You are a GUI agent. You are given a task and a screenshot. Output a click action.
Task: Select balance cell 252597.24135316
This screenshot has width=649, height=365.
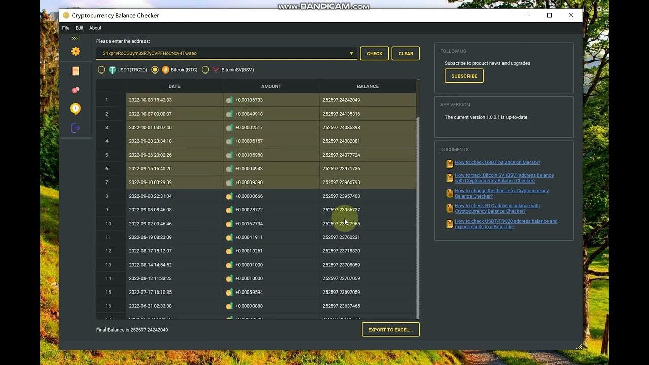[x=368, y=114]
